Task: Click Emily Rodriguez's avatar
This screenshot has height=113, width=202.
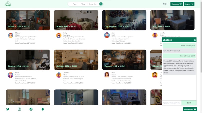Action: [59, 35]
